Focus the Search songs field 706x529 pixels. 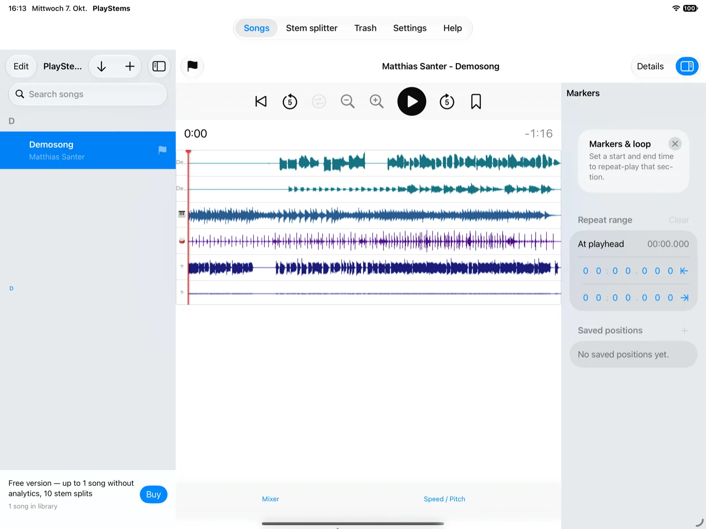tap(88, 94)
